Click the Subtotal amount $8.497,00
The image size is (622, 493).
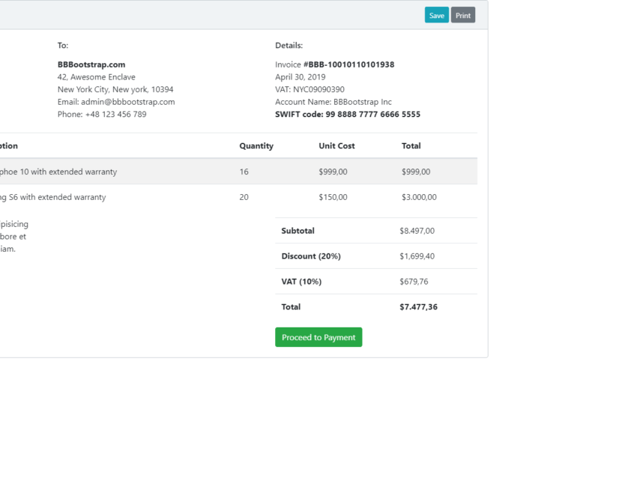[x=417, y=231]
